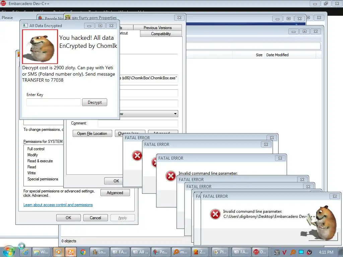343x257 pixels.
Task: Open Learn about access control link
Action: [58, 205]
